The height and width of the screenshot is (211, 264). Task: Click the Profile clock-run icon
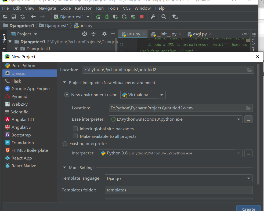pos(124,17)
